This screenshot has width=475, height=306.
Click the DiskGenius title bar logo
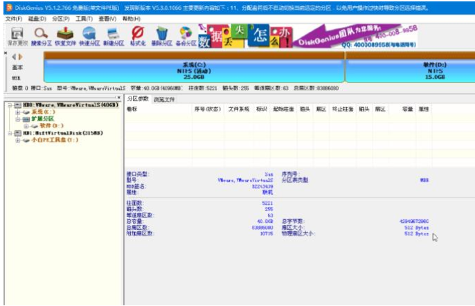[10, 8]
